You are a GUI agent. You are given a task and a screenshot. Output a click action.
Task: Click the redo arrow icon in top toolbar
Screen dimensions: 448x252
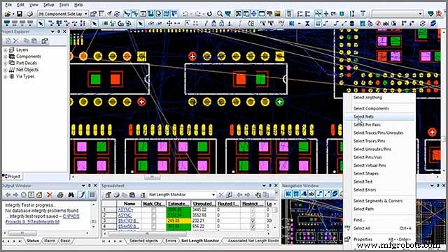pyautogui.click(x=197, y=13)
